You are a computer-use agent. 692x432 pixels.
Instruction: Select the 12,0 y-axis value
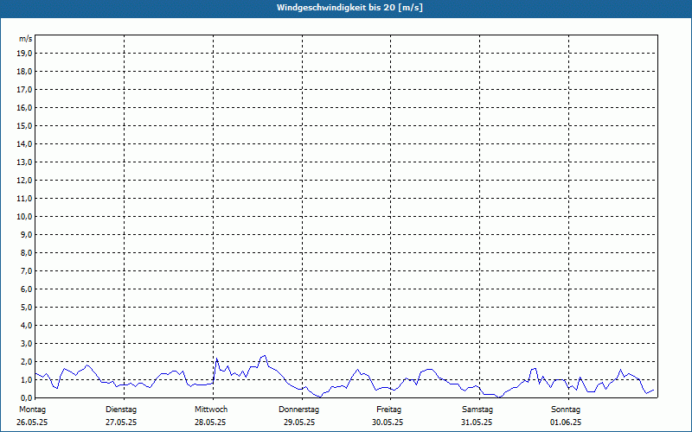point(24,181)
